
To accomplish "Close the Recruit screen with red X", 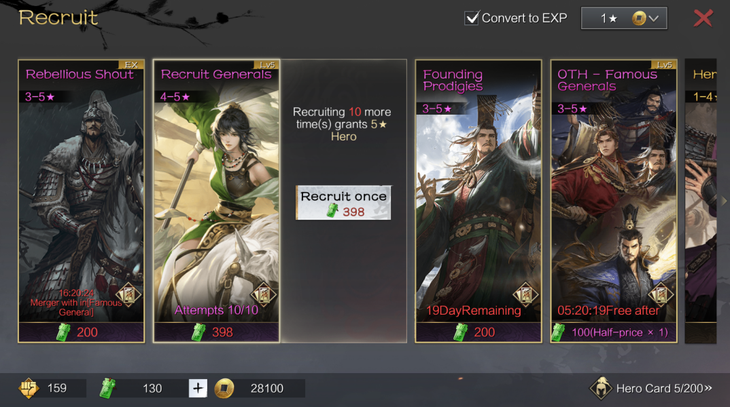I will (703, 18).
